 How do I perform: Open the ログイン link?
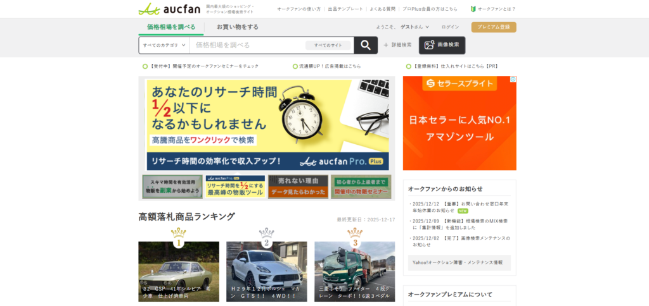click(x=450, y=27)
